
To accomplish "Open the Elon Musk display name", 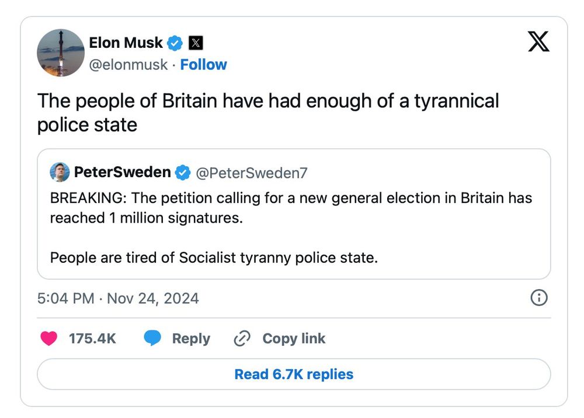I will coord(126,43).
